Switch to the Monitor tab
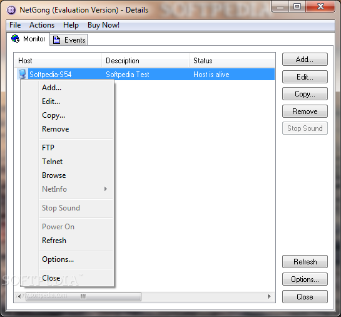Image resolution: width=341 pixels, height=317 pixels. click(28, 39)
